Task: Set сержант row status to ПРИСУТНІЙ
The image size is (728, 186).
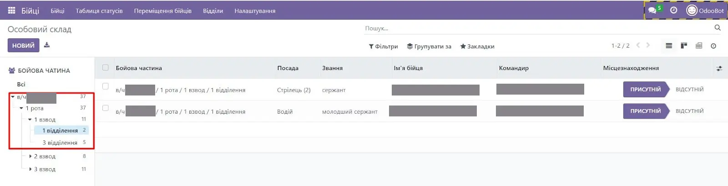Action: 645,90
